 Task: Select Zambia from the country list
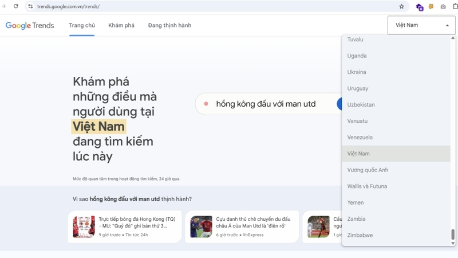tap(396, 219)
